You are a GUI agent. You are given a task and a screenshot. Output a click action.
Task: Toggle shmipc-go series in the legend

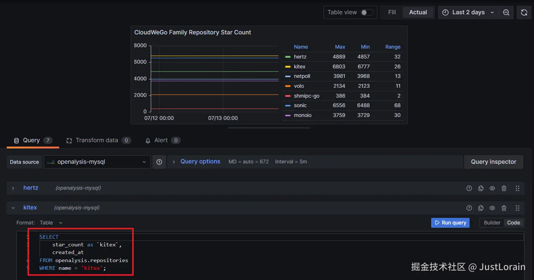306,96
